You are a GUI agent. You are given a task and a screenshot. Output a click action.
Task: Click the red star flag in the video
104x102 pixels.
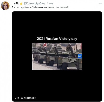pyautogui.click(x=45, y=45)
